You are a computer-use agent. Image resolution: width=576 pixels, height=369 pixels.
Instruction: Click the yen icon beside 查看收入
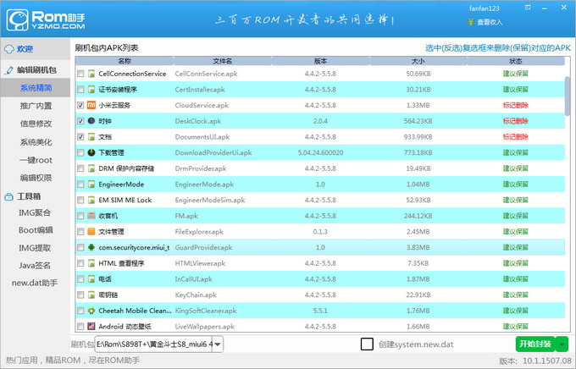coord(471,23)
